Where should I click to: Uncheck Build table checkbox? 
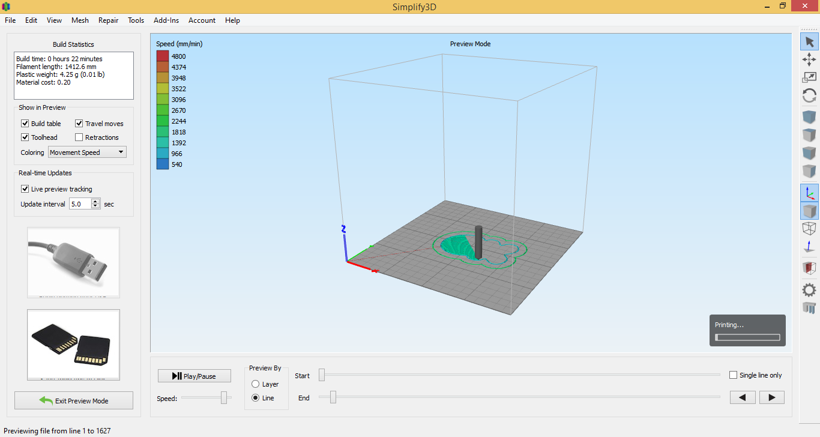(25, 124)
